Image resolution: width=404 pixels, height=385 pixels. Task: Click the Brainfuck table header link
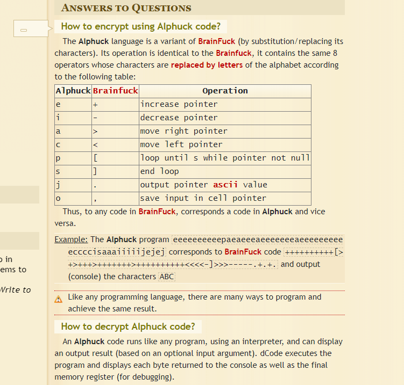pyautogui.click(x=116, y=91)
